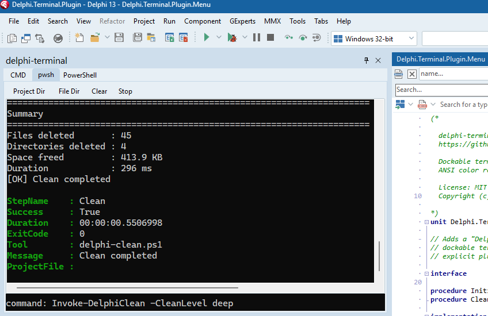
Task: Collapse the unit Delphi.Terminal code block
Action: pyautogui.click(x=426, y=222)
